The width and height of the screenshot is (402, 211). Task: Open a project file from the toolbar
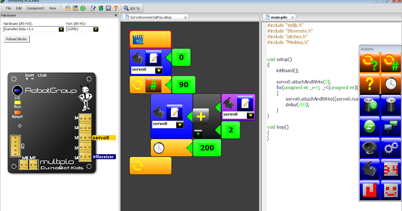(68, 8)
